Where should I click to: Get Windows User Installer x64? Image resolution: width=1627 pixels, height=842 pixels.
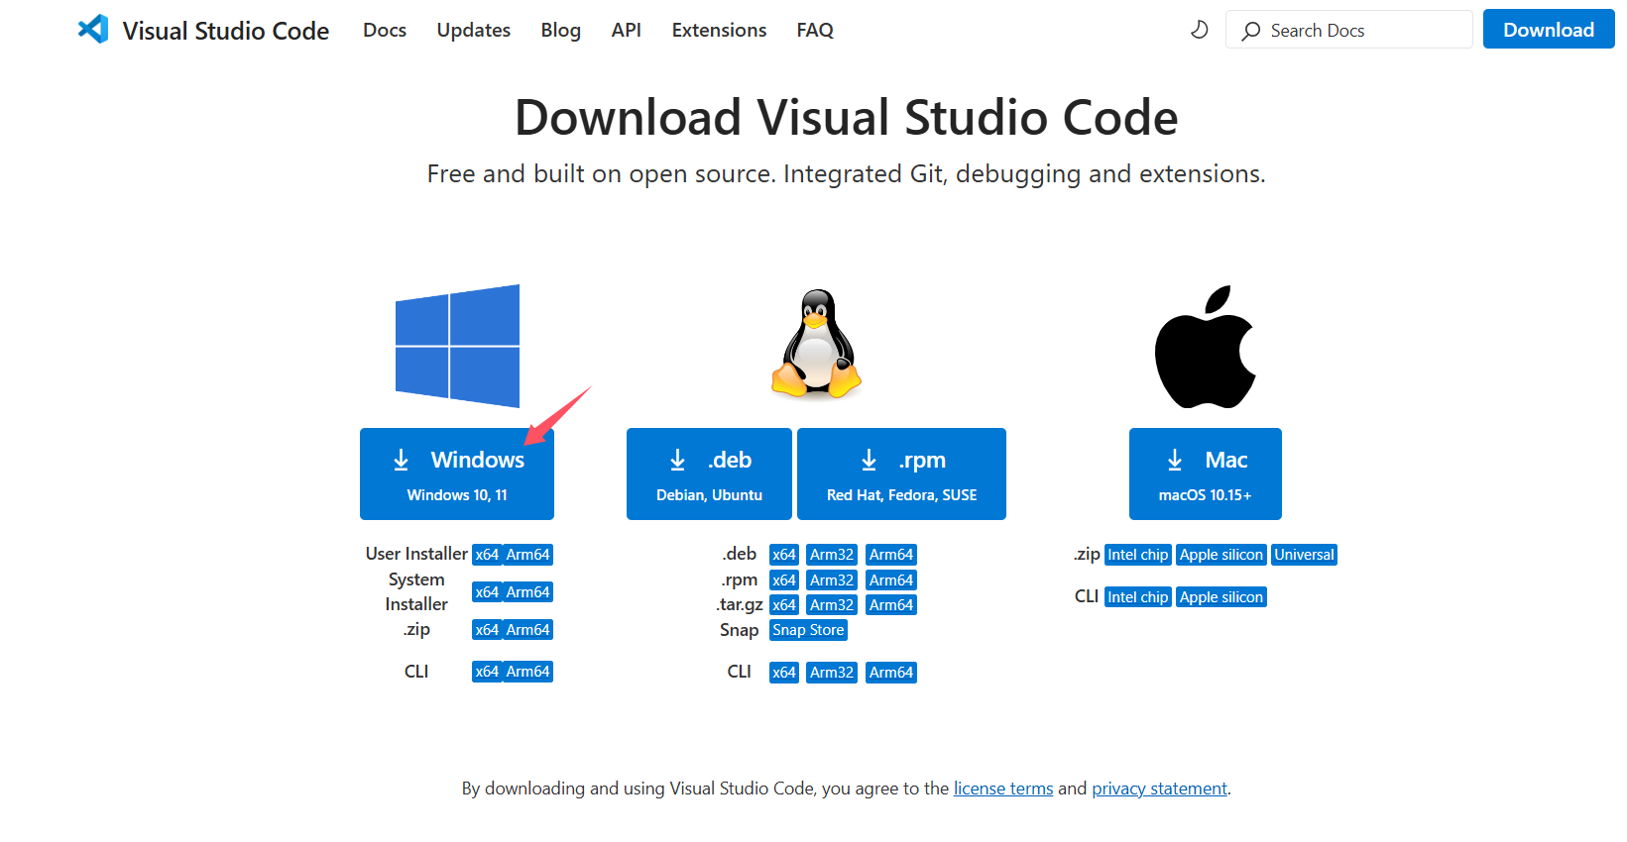[x=487, y=555]
